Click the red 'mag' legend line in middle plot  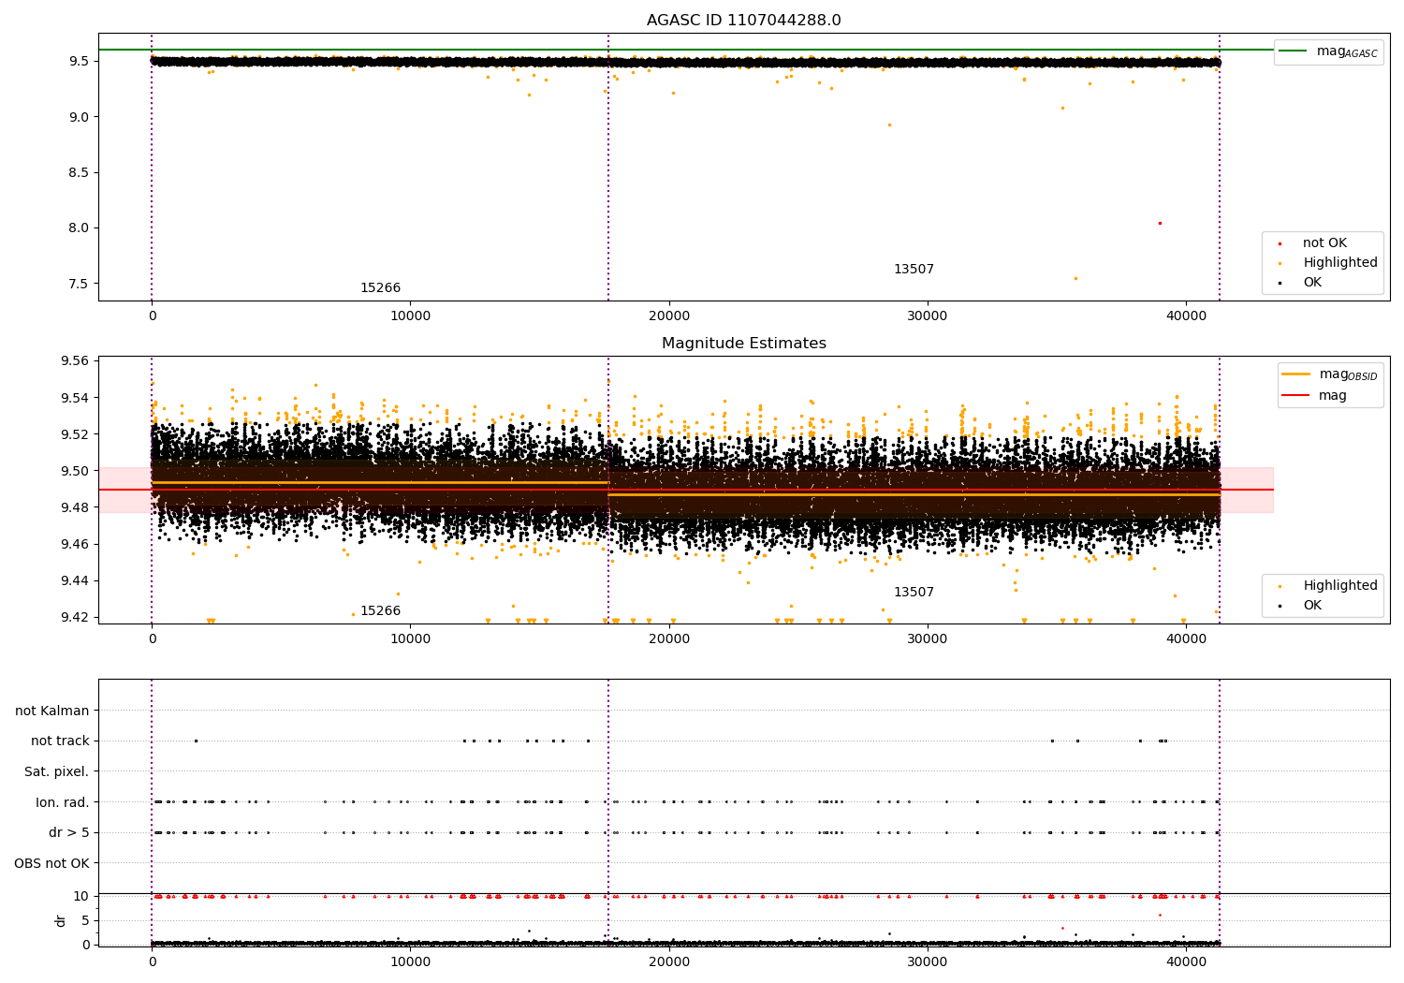[x=1296, y=395]
